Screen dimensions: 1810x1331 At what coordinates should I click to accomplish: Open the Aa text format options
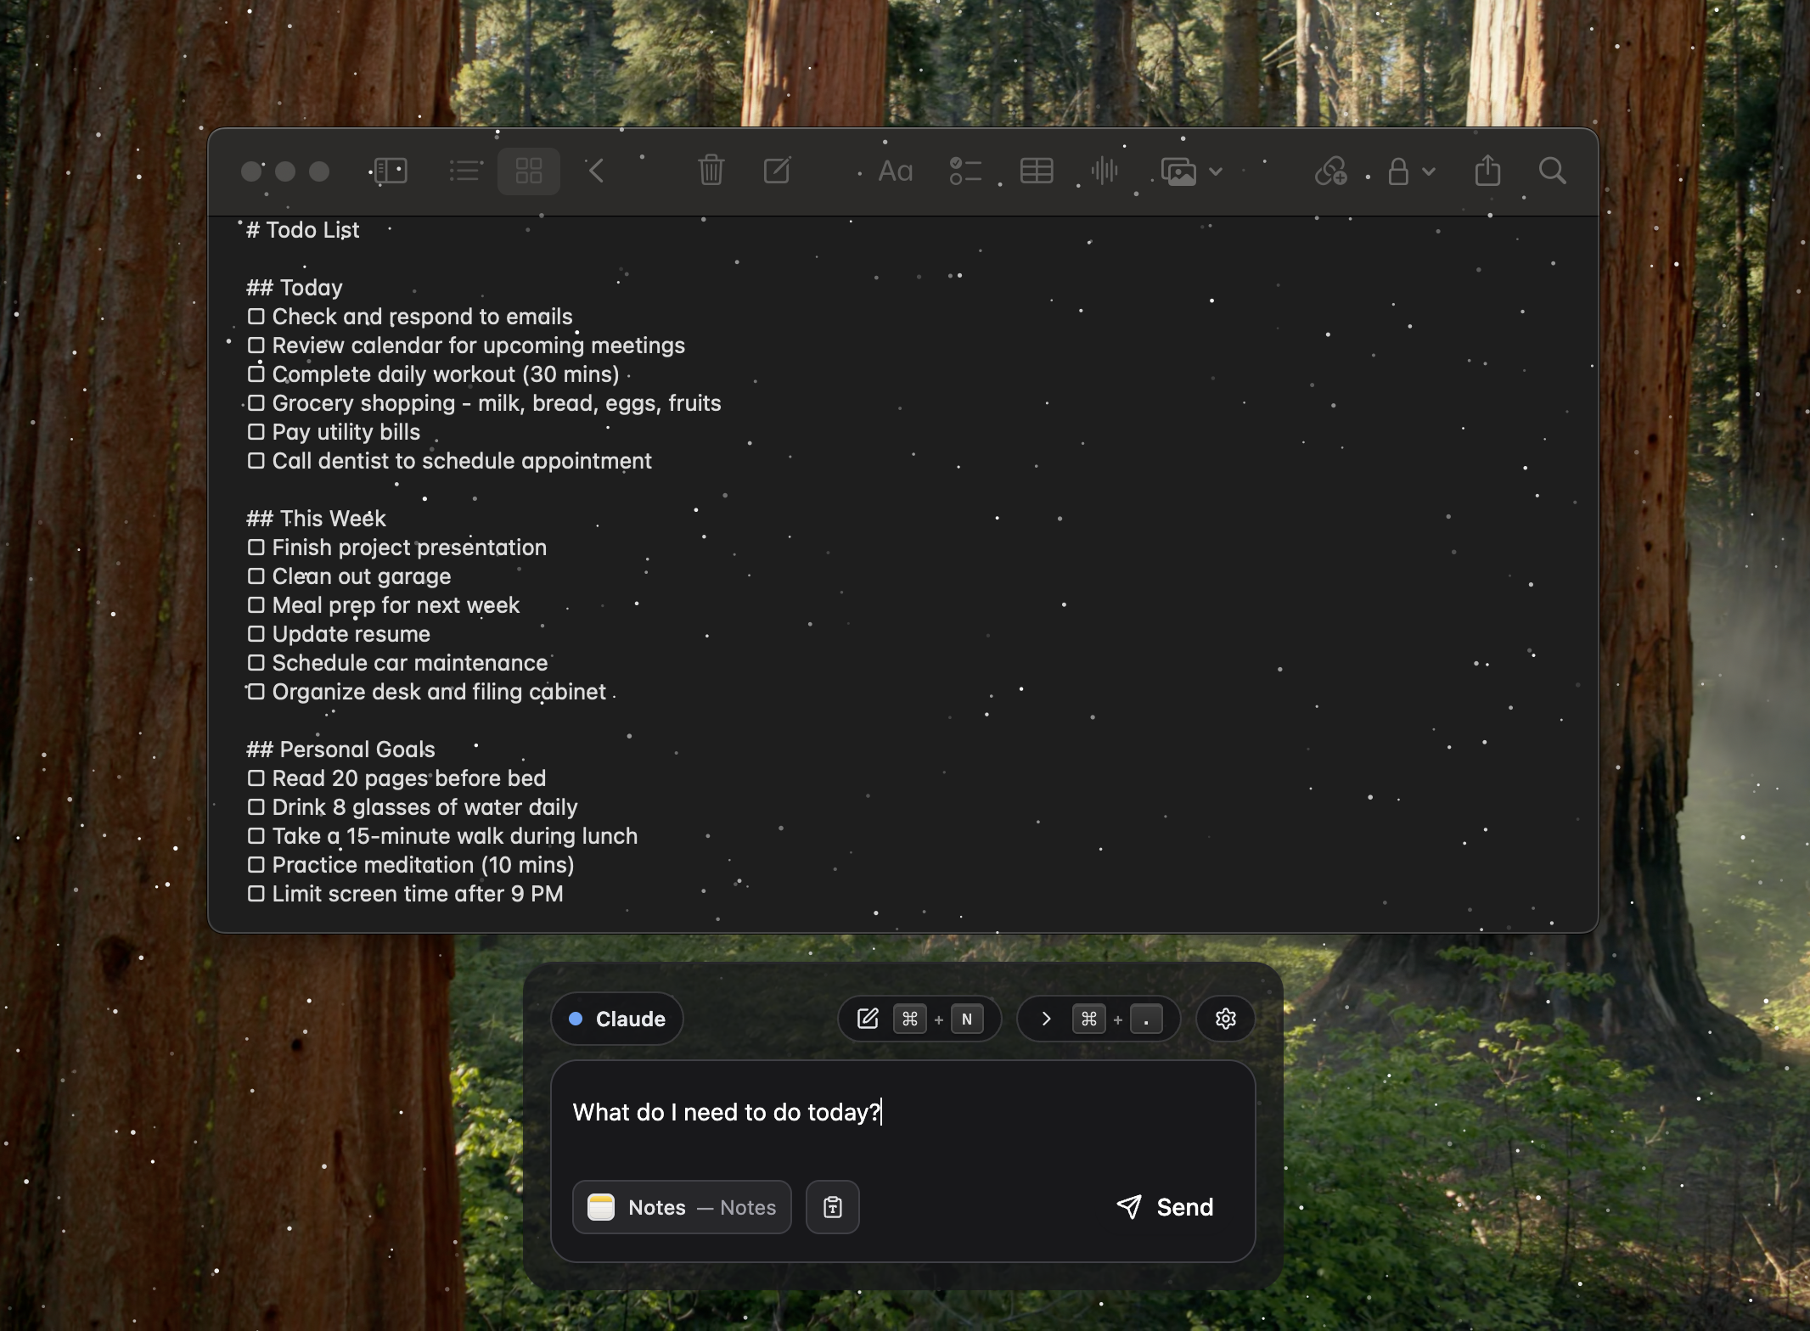pos(895,171)
